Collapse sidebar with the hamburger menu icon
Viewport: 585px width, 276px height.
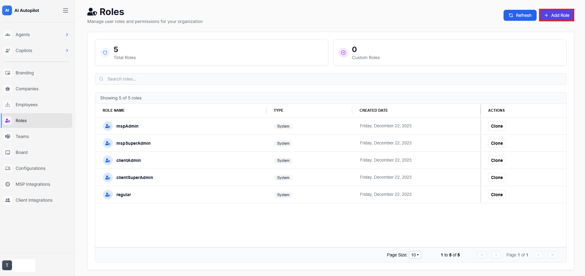tap(66, 10)
